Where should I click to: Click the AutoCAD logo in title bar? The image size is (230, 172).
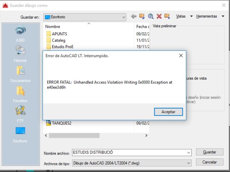5,5
